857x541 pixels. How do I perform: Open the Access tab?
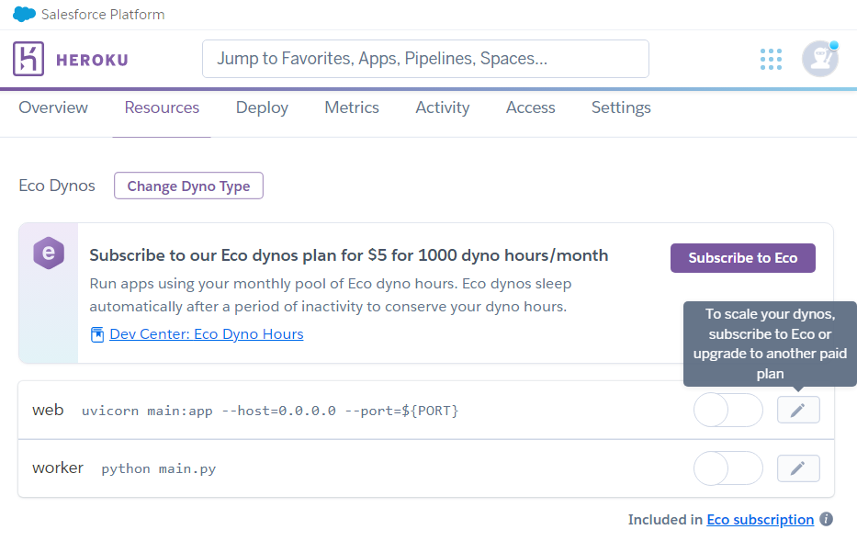(530, 107)
